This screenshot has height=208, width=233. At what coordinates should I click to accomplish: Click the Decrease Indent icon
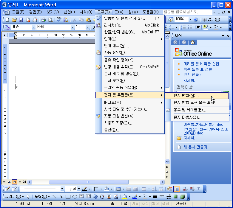(197, 27)
